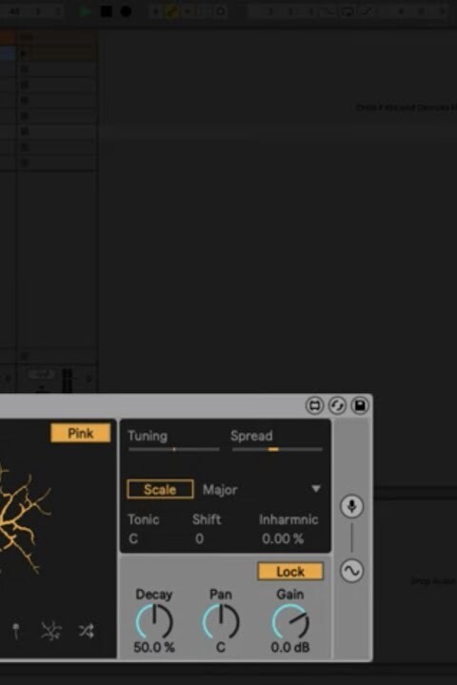Click the hot-swap circular arrows icon
The height and width of the screenshot is (685, 457).
(x=337, y=406)
